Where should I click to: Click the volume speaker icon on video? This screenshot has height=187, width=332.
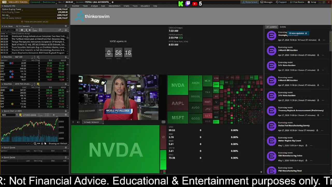click(x=78, y=122)
